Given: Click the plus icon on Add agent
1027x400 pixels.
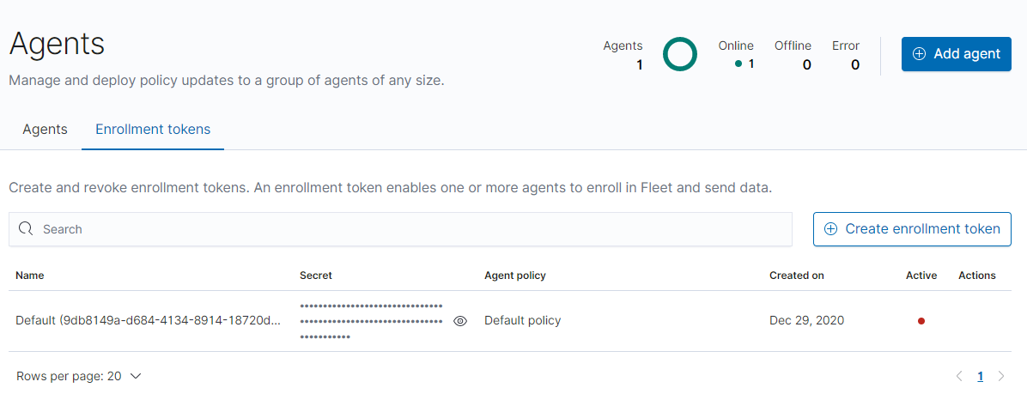Looking at the screenshot, I should click(x=919, y=54).
